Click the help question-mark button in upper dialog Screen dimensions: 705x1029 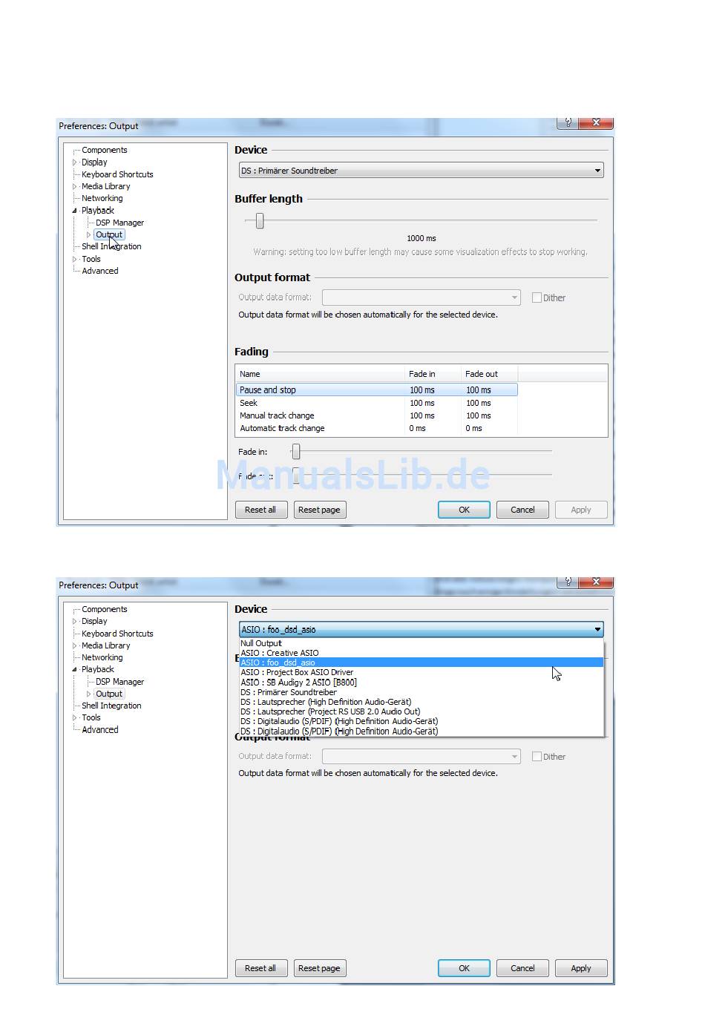568,122
